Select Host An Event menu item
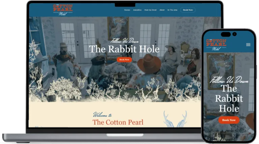The width and height of the screenshot is (259, 144). tap(150, 10)
